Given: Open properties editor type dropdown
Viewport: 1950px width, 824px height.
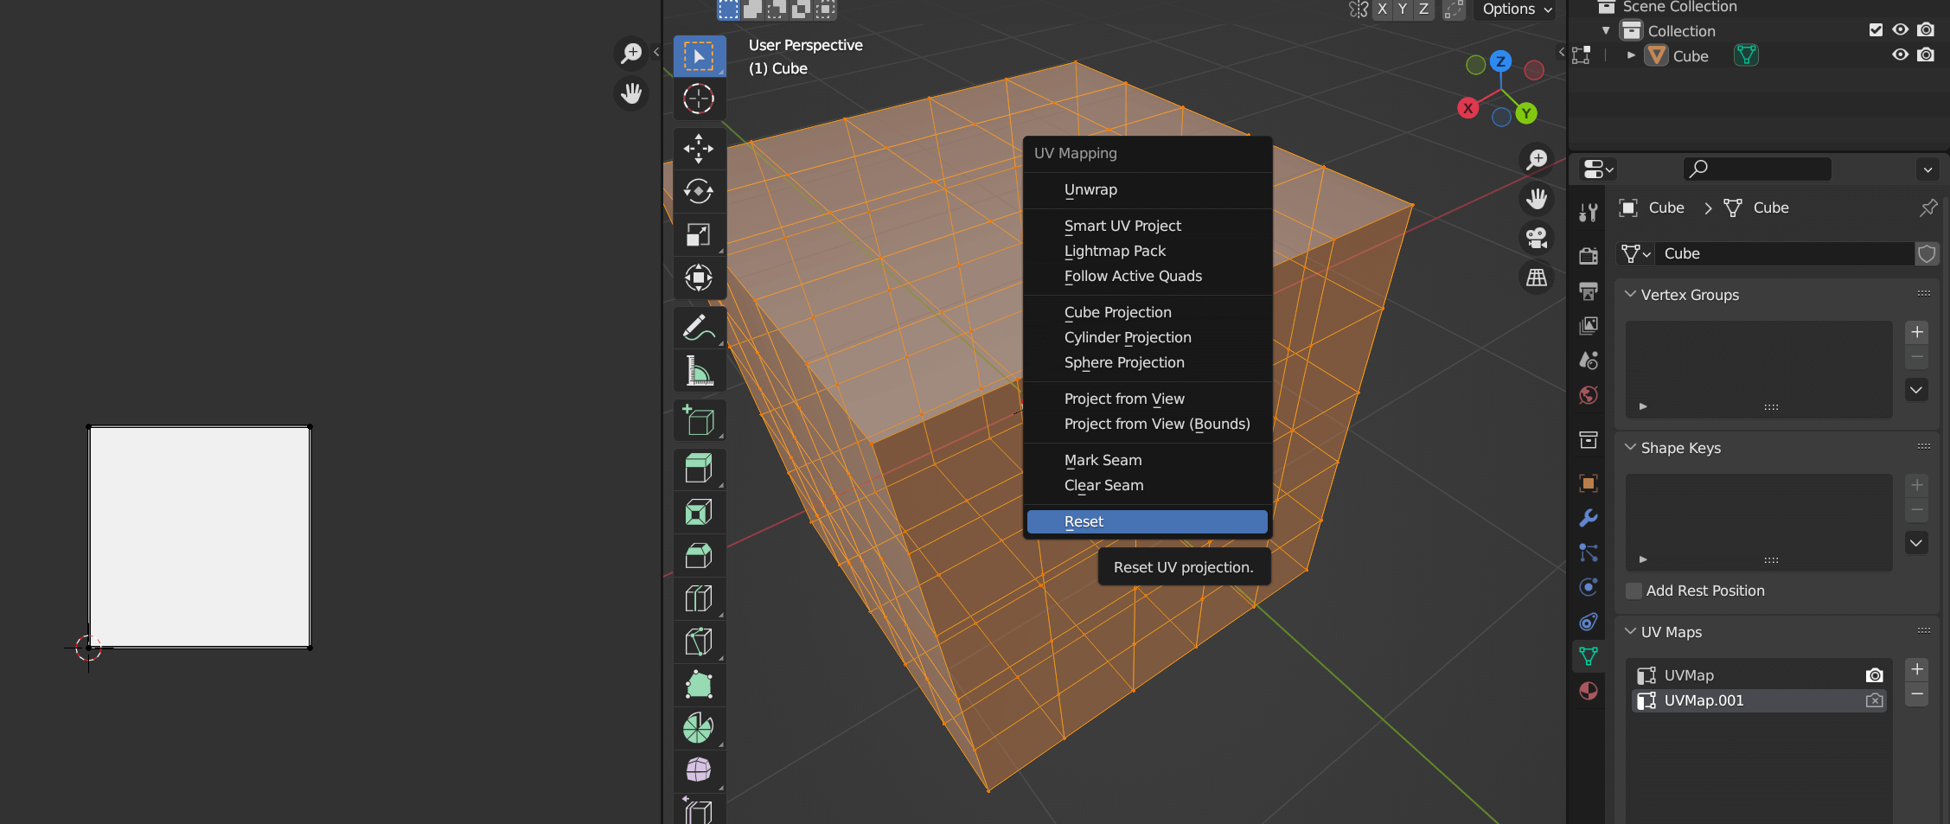Looking at the screenshot, I should [x=1598, y=169].
